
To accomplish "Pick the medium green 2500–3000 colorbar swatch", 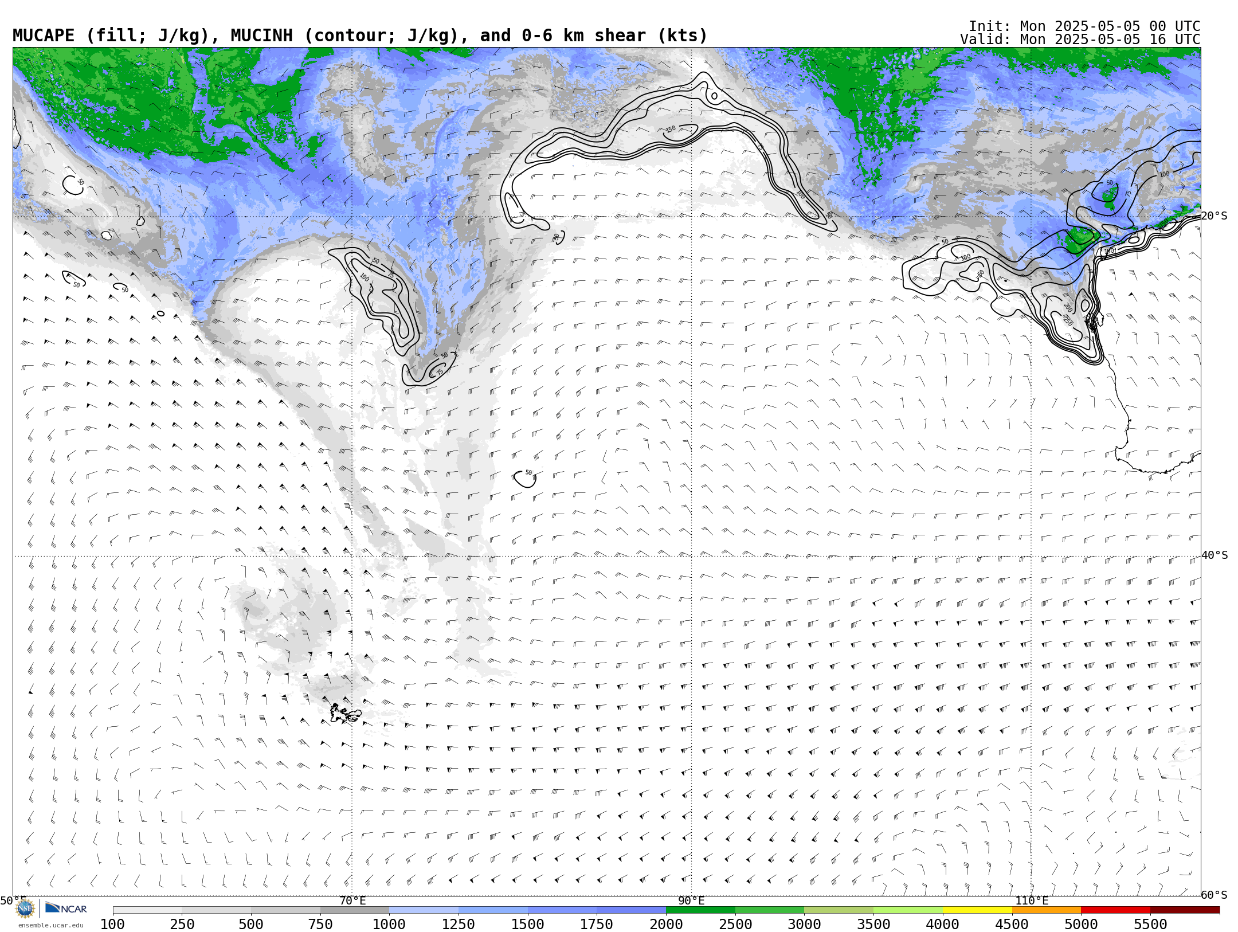I will [770, 910].
